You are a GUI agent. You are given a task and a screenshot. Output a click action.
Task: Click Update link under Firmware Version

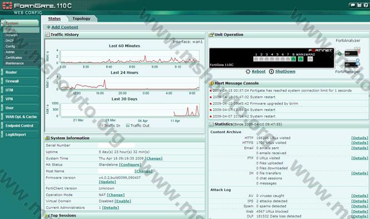(107, 182)
